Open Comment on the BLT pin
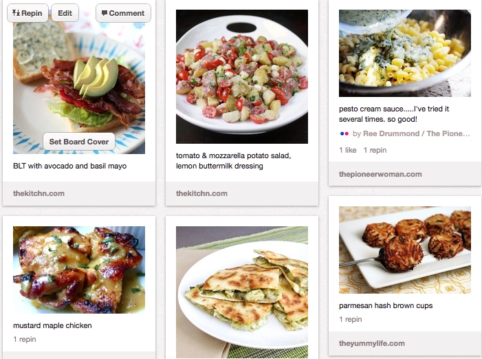The height and width of the screenshot is (359, 482). (123, 13)
